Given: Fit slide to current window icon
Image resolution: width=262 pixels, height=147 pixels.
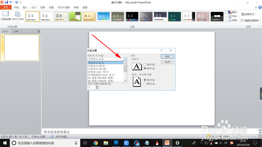Looking at the screenshot, I should [260, 137].
